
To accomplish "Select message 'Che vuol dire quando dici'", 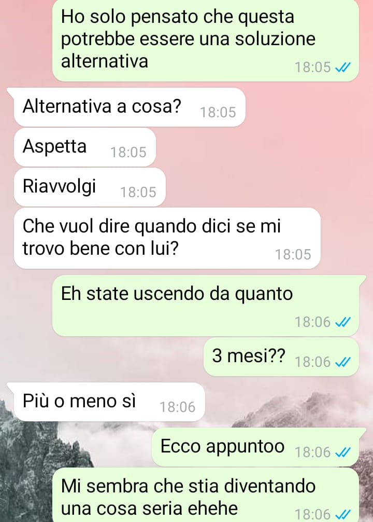I will tap(167, 238).
